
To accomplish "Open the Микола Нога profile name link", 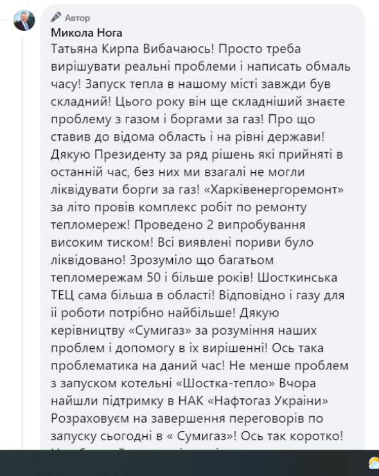I will (x=87, y=33).
